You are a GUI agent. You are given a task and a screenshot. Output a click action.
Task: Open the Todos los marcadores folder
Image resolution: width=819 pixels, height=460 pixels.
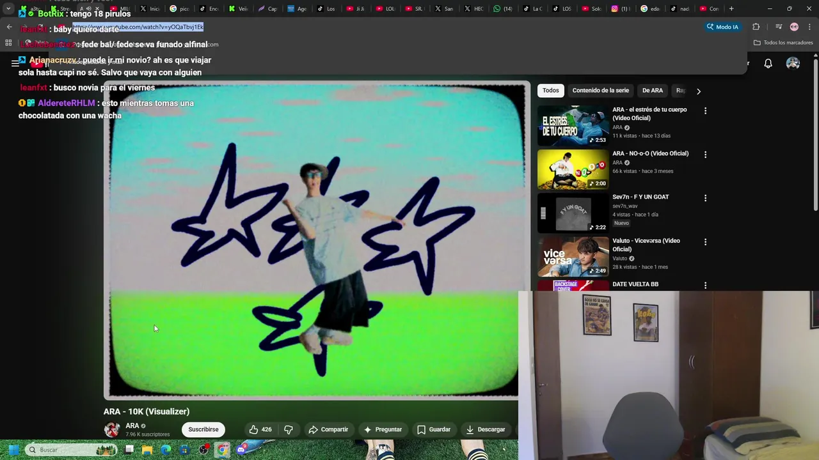click(783, 43)
